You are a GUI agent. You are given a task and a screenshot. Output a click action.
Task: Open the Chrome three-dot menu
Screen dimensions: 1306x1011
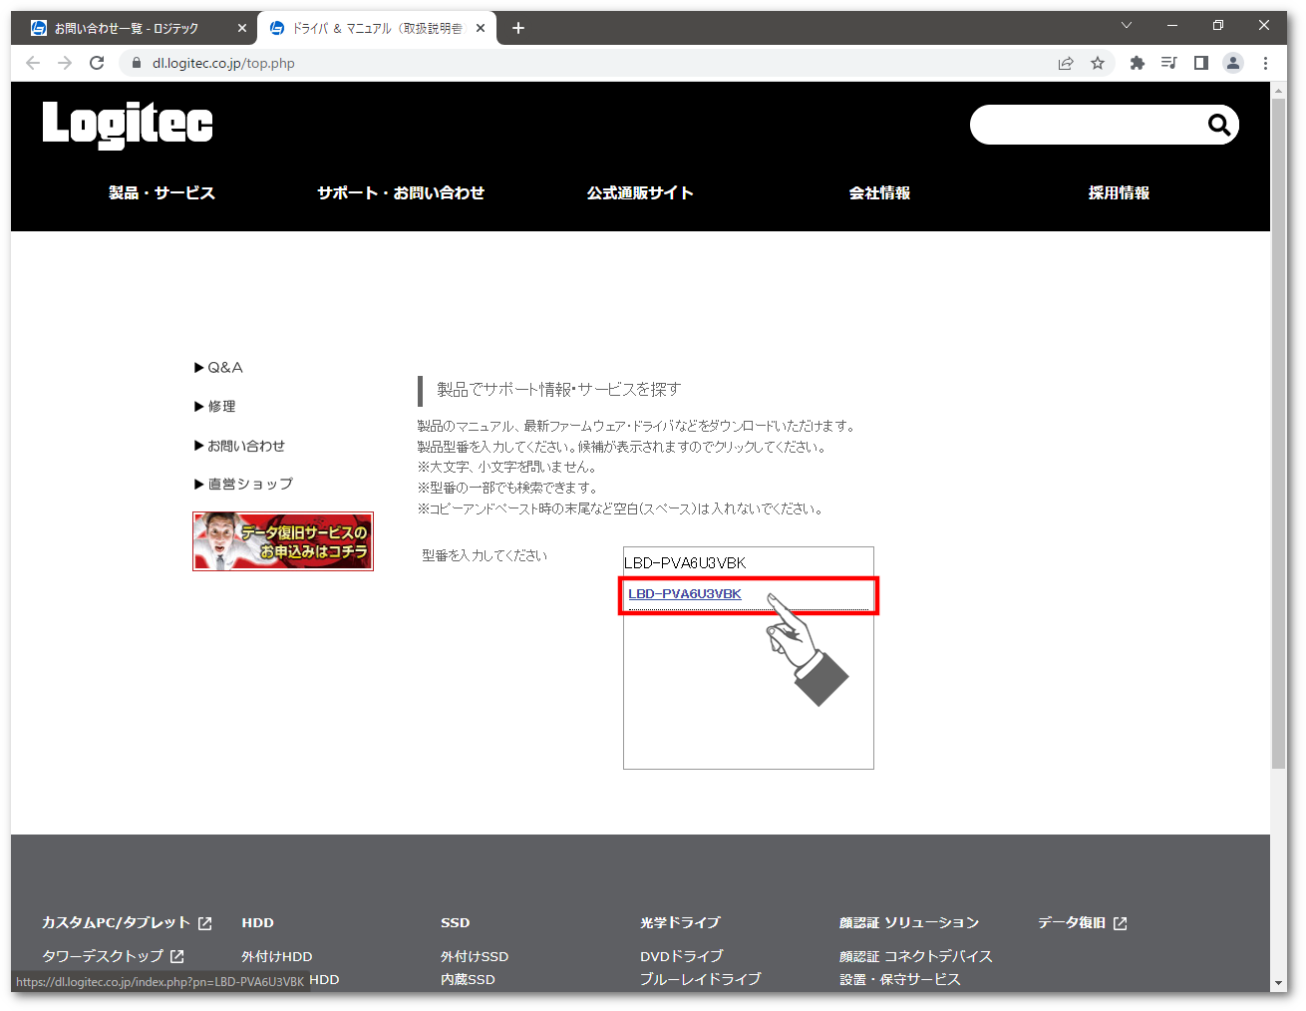pos(1265,63)
